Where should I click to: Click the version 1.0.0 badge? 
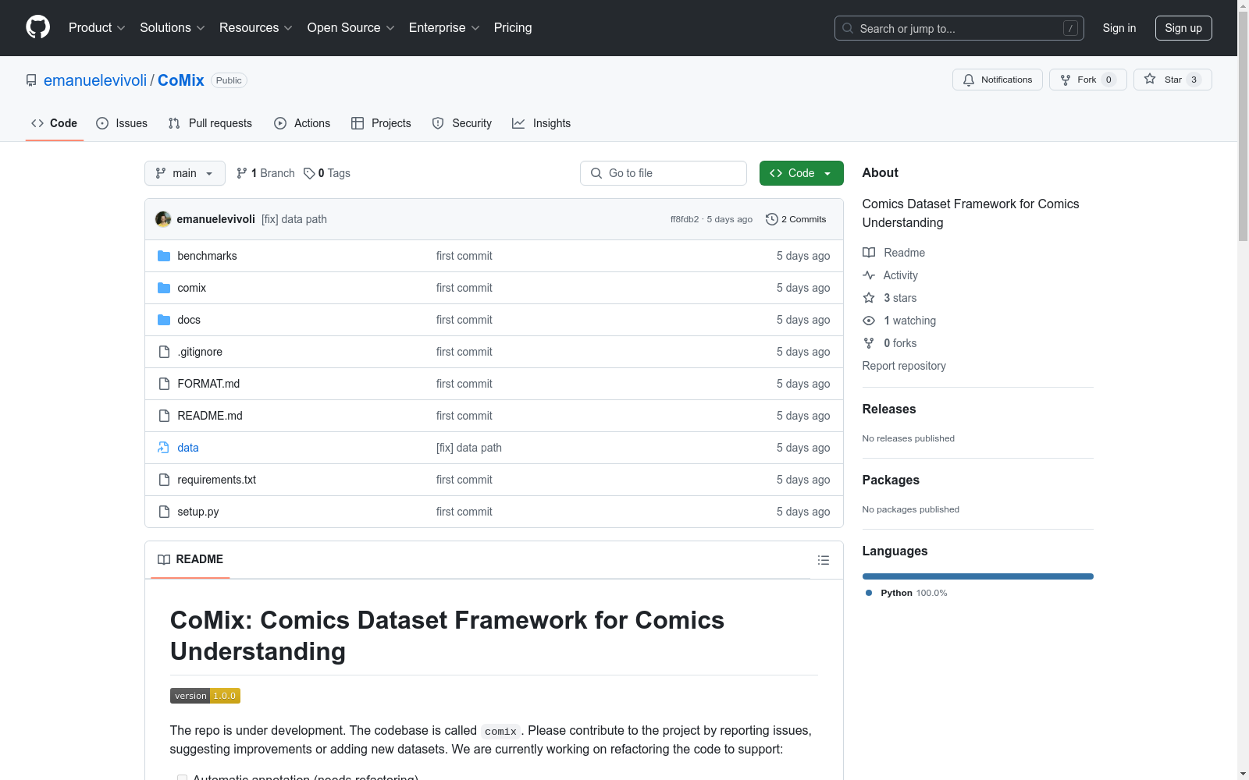point(205,696)
